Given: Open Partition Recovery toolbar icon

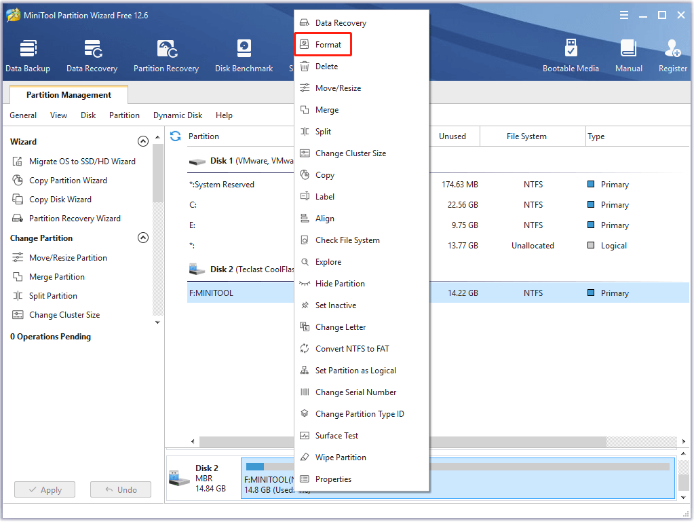Looking at the screenshot, I should [x=166, y=56].
